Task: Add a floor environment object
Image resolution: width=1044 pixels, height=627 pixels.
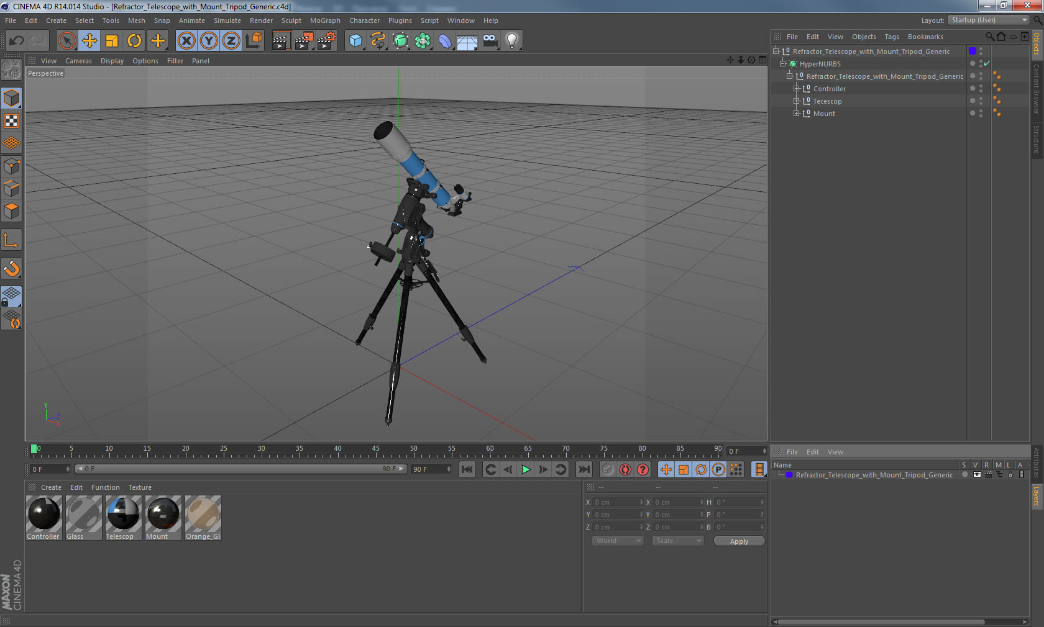Action: (x=467, y=41)
